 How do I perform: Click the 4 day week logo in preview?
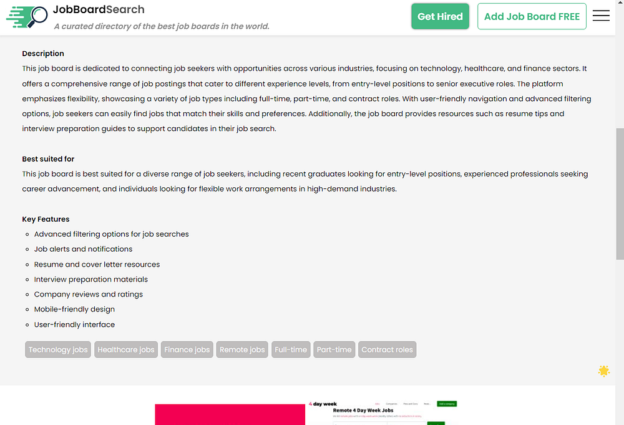tap(323, 404)
